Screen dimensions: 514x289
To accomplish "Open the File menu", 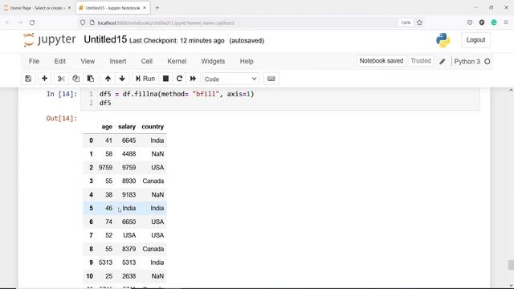I will coord(34,61).
